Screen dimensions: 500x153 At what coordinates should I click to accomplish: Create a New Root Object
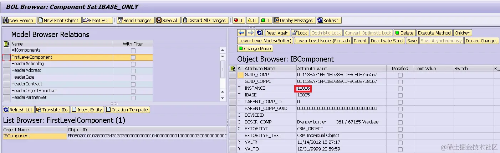[x=60, y=20]
